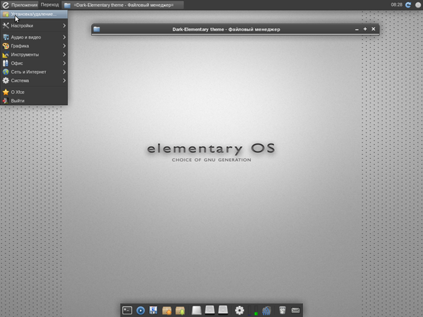Viewport: 423px width, 317px height.
Task: Open the home folder dock icon
Action: [167, 310]
